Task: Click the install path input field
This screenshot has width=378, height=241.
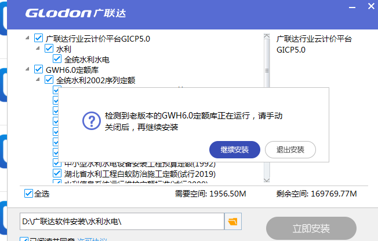Action: point(122,221)
